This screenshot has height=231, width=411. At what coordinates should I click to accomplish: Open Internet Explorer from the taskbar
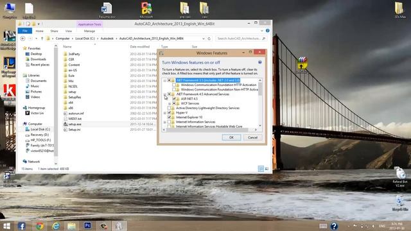tap(56, 226)
